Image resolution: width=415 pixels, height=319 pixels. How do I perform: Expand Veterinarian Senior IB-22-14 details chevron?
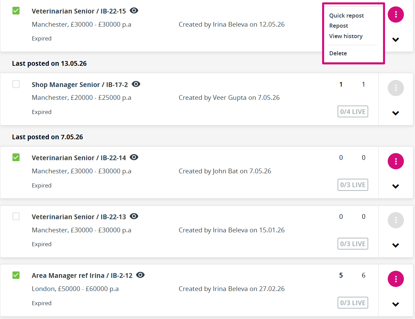pos(396,186)
